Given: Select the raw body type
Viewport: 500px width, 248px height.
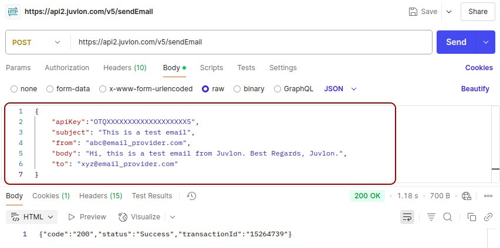Looking at the screenshot, I should [213, 89].
